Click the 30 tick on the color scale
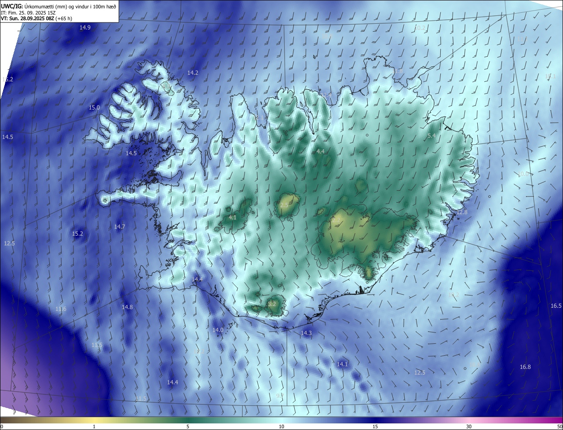563x430 pixels. (469, 427)
